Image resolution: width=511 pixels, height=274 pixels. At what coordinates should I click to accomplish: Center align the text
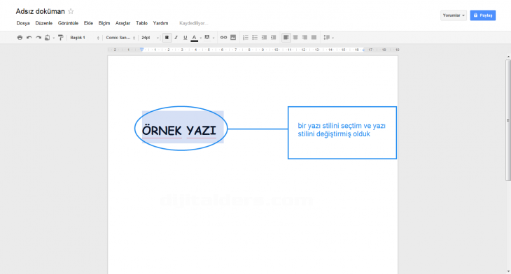coord(295,38)
